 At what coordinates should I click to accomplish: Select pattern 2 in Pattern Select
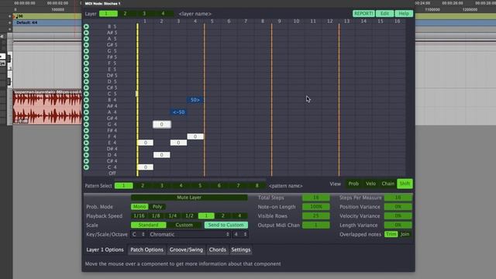pyautogui.click(x=143, y=186)
